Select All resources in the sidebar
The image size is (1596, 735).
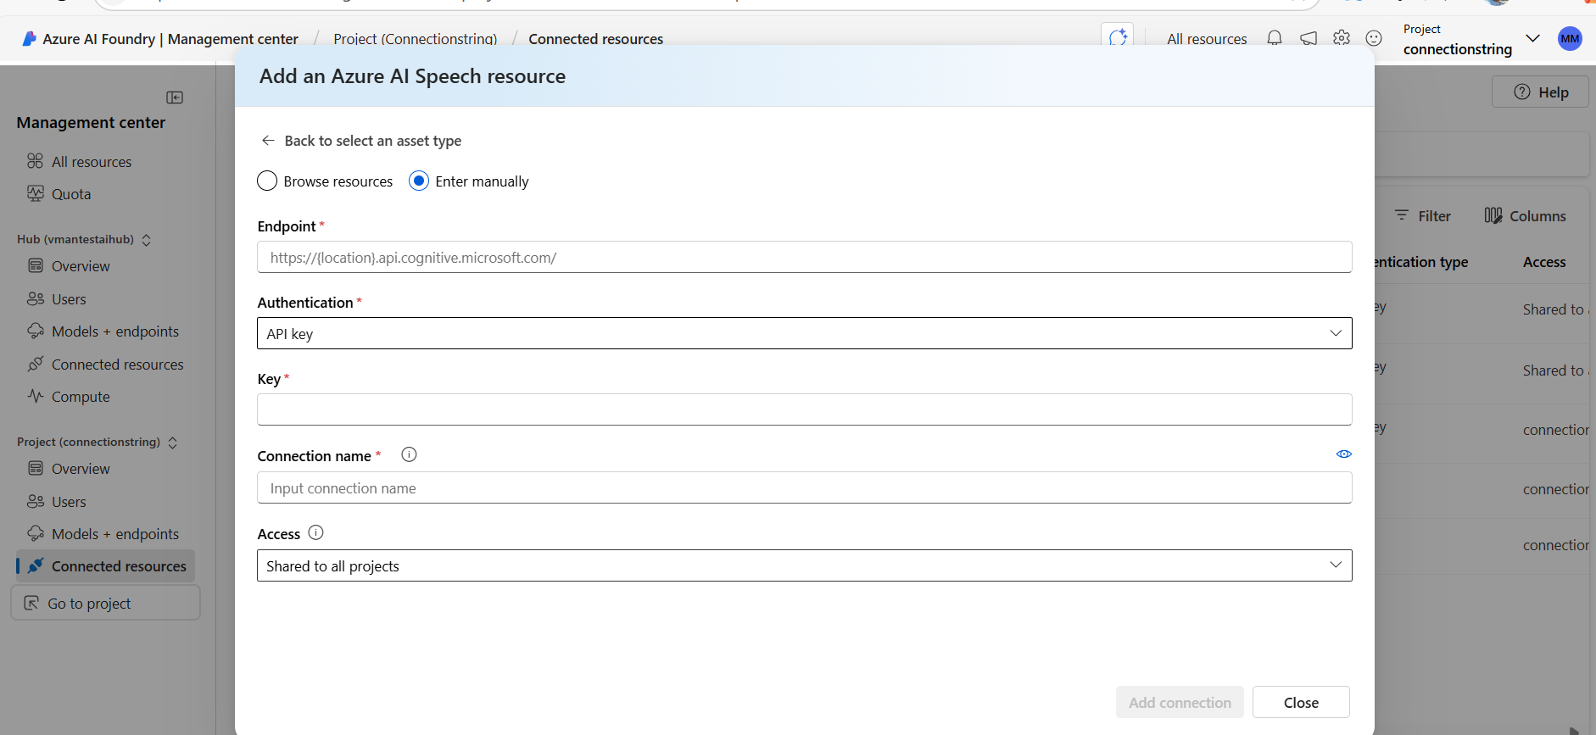click(92, 161)
